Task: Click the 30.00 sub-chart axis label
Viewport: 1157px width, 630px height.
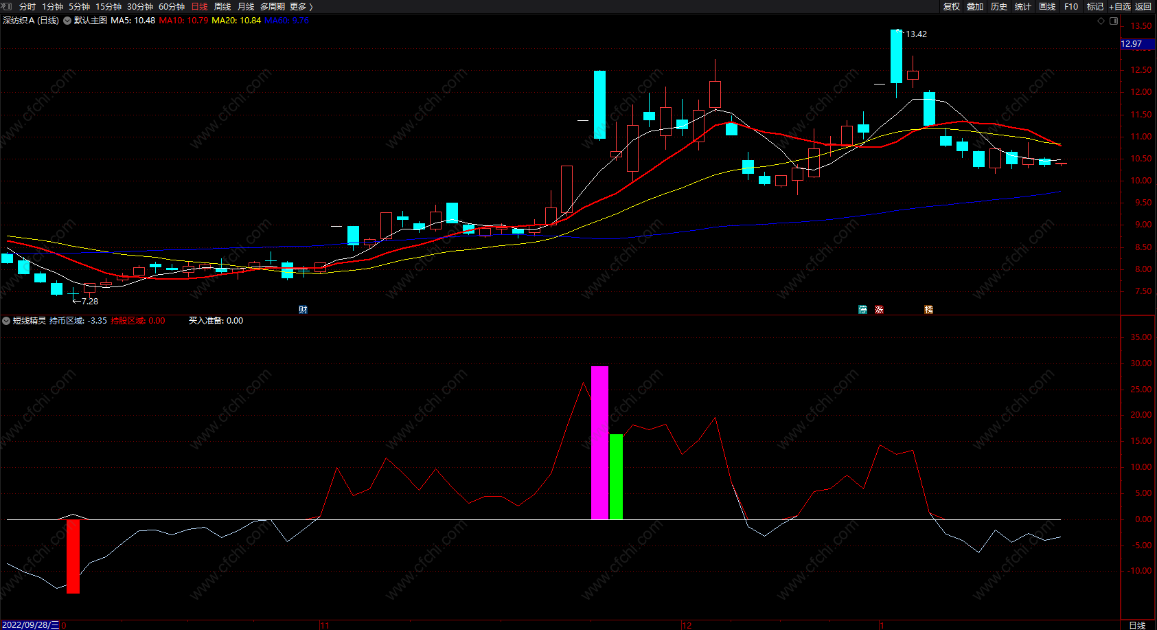Action: (x=1141, y=363)
